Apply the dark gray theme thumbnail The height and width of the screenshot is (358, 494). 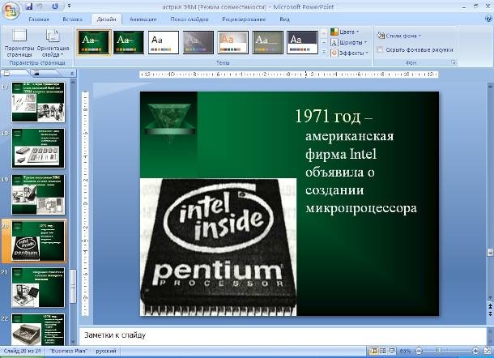coord(198,42)
